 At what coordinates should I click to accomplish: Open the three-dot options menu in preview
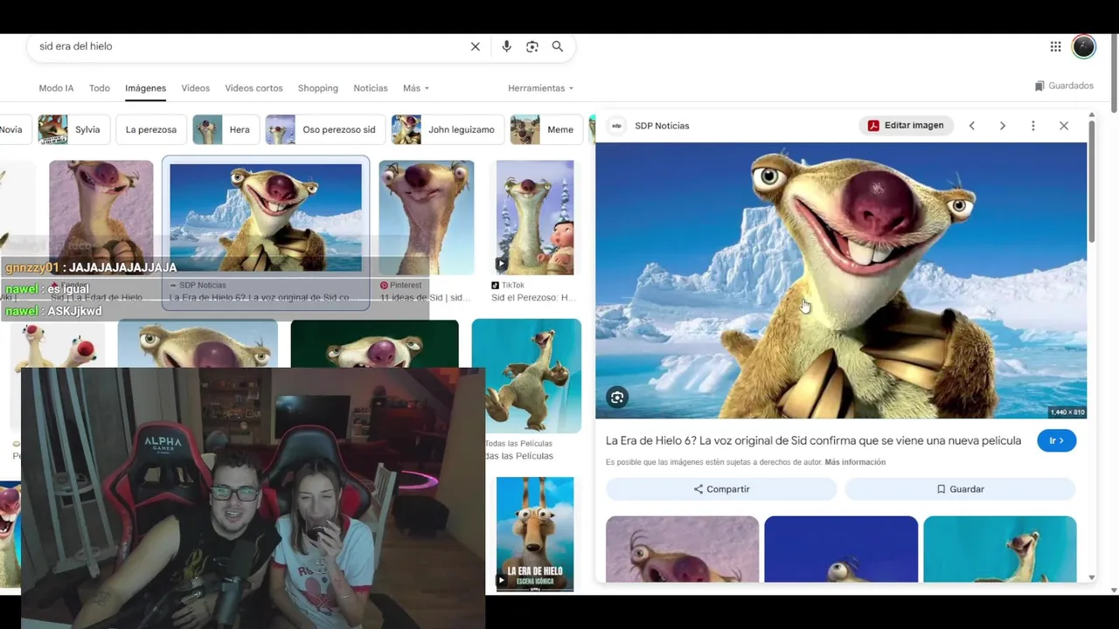coord(1033,126)
